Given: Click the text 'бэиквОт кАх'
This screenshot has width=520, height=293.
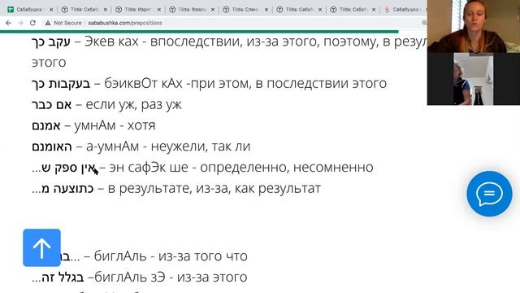Looking at the screenshot, I should coord(143,84).
